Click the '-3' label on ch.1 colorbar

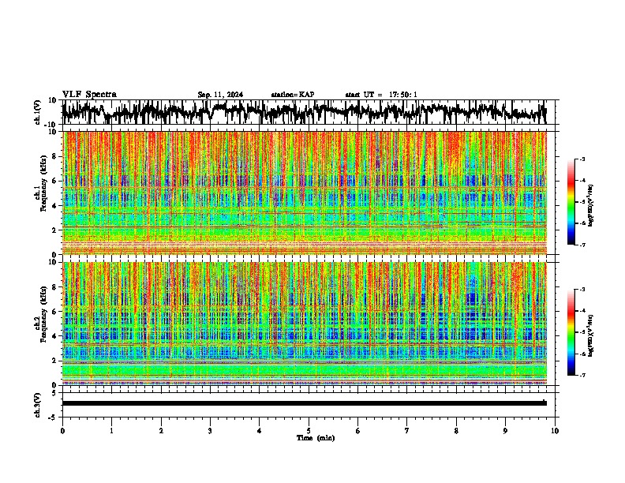coord(582,159)
